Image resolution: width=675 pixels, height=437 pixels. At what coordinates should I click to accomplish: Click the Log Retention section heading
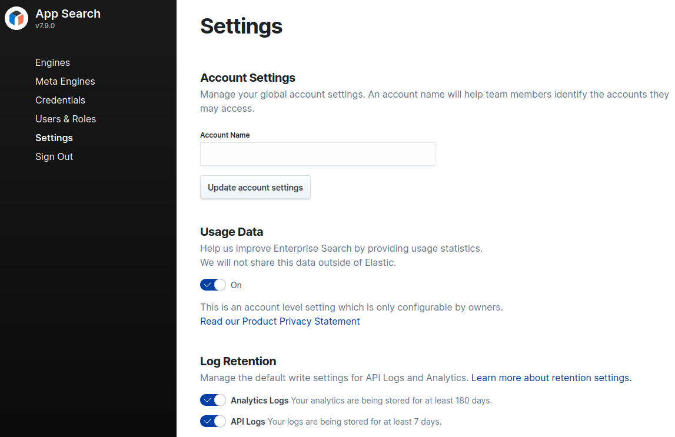tap(238, 361)
